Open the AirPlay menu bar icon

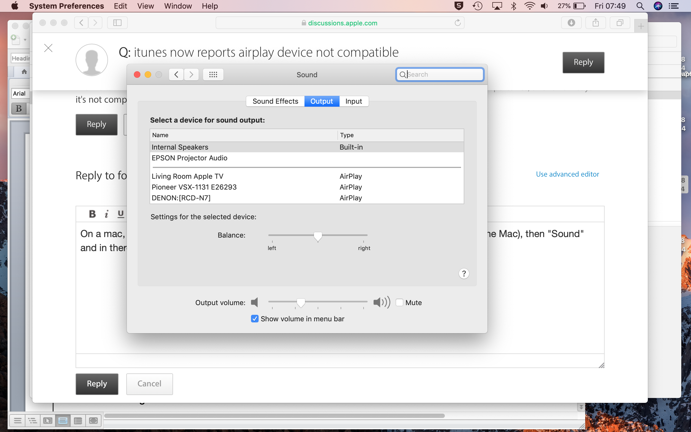[497, 6]
